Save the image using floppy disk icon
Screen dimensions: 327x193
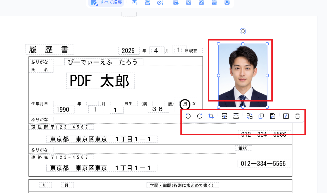(273, 116)
